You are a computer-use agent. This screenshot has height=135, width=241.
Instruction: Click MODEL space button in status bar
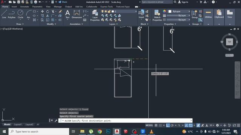pyautogui.click(x=149, y=125)
